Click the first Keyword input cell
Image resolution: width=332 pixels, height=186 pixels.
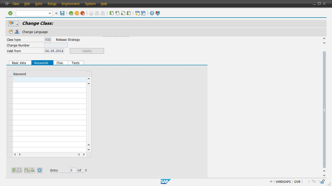[49, 79]
